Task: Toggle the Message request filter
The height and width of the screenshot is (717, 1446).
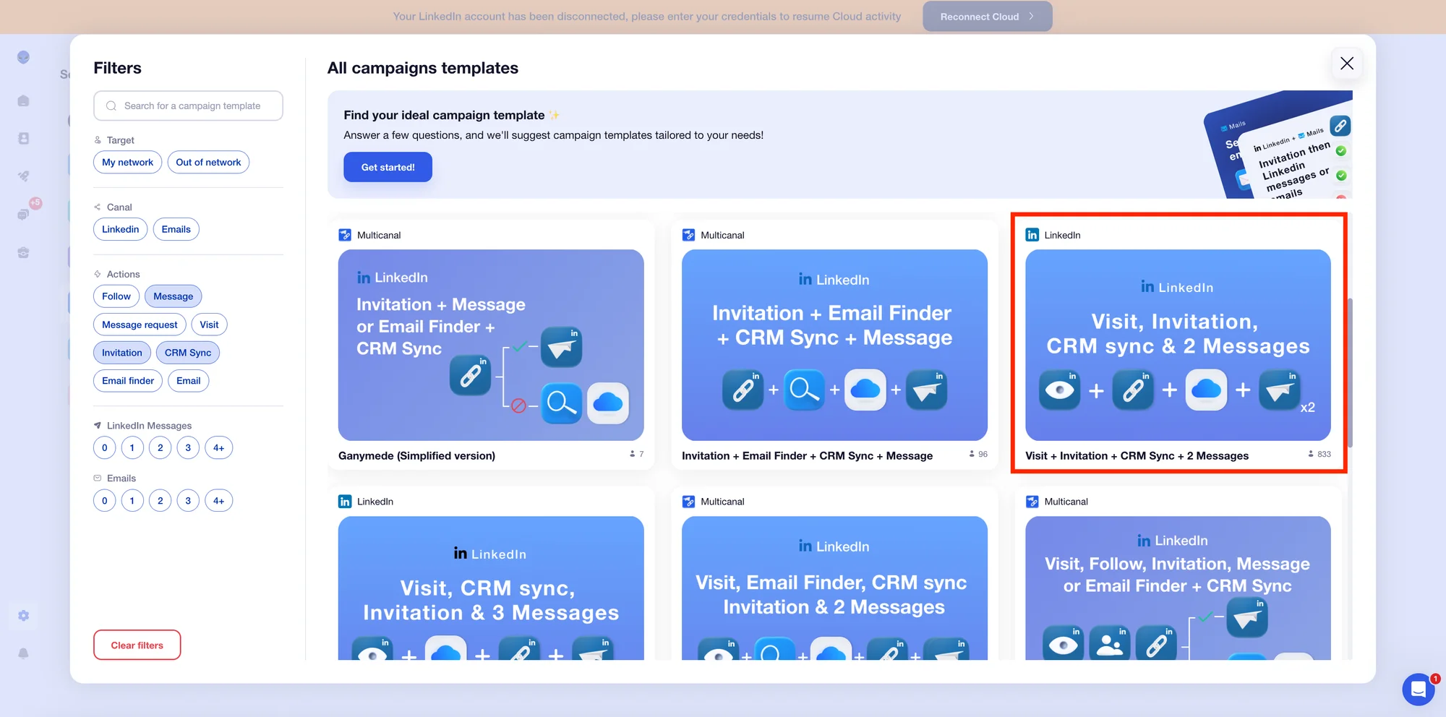Action: [x=140, y=325]
